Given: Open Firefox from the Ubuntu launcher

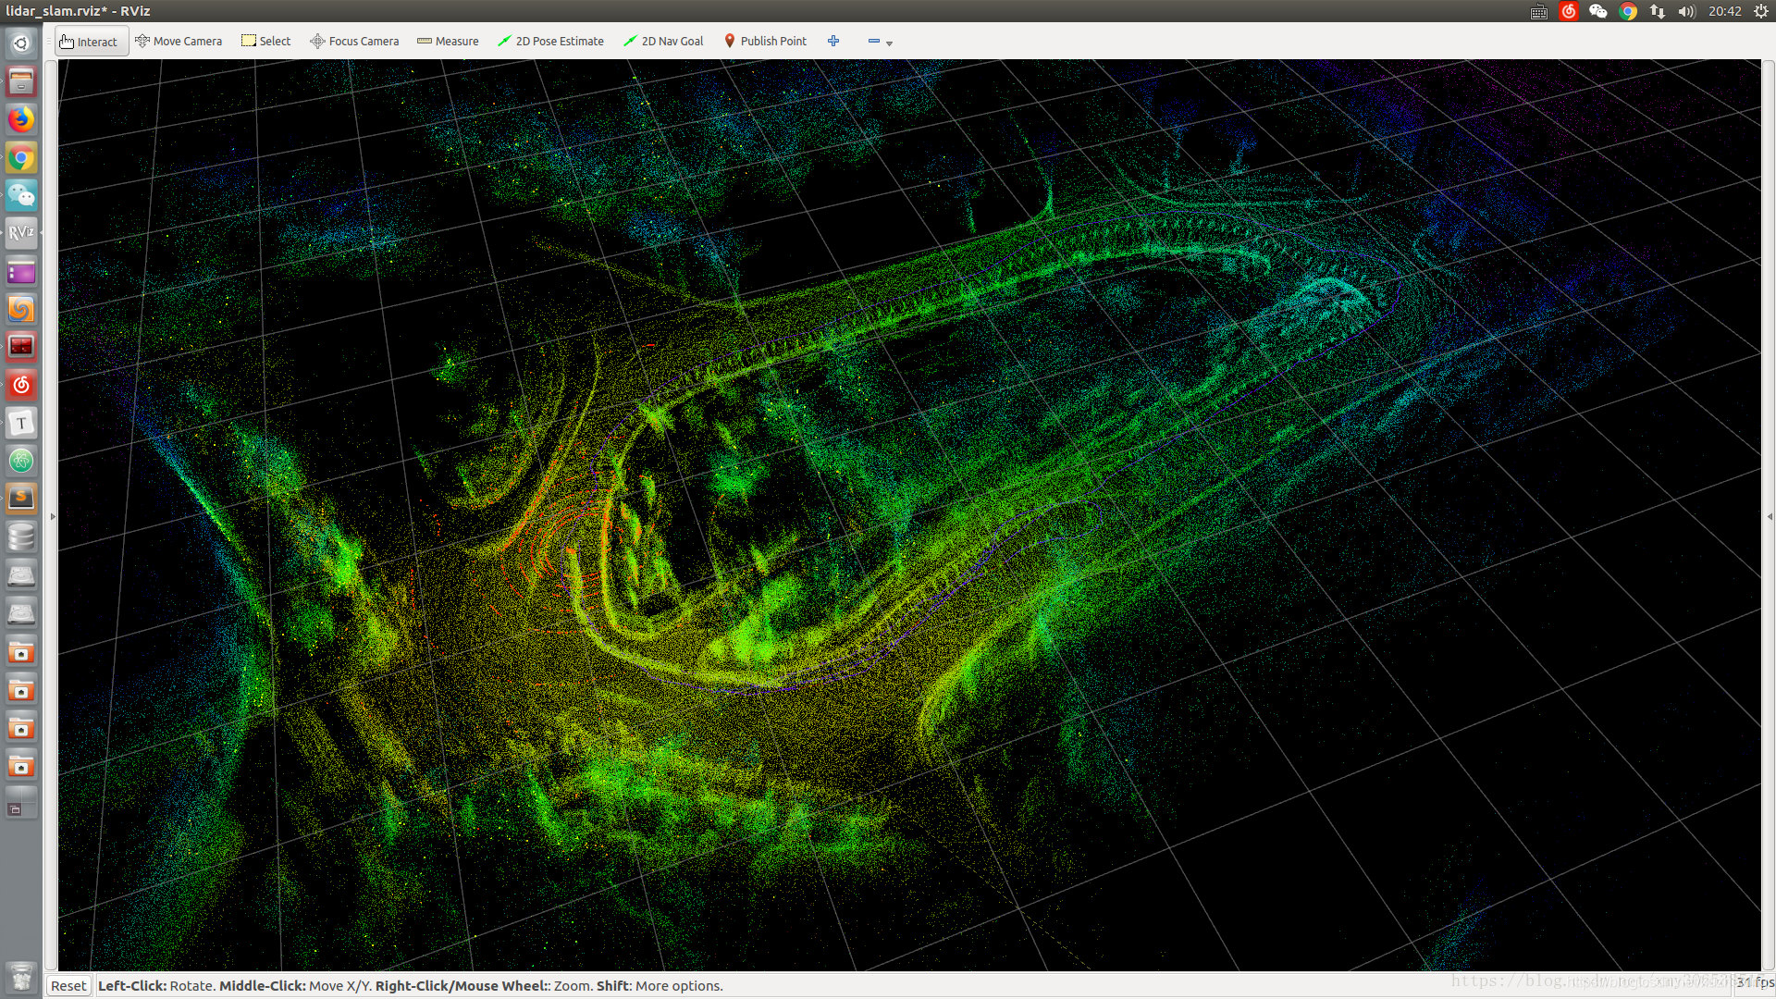Looking at the screenshot, I should coord(21,119).
